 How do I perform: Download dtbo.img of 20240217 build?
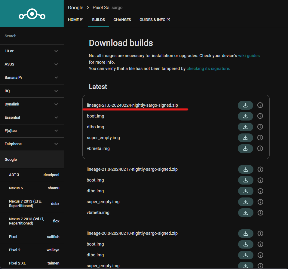246,191
